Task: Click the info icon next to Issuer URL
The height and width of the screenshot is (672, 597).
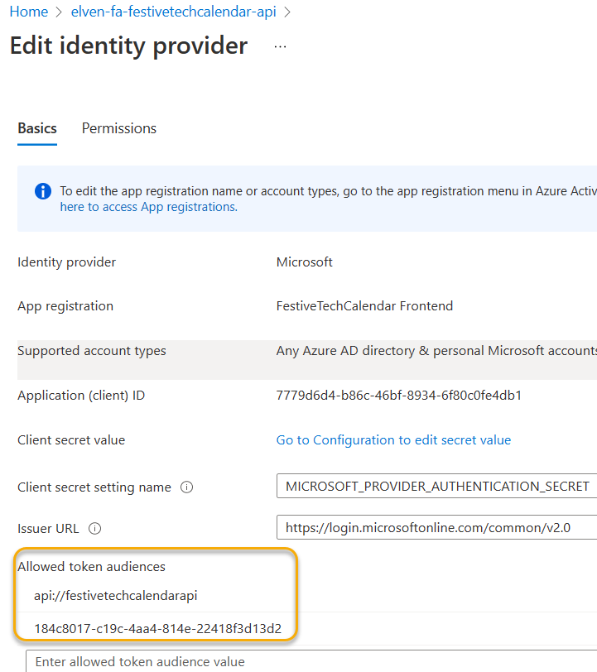Action: pos(94,528)
